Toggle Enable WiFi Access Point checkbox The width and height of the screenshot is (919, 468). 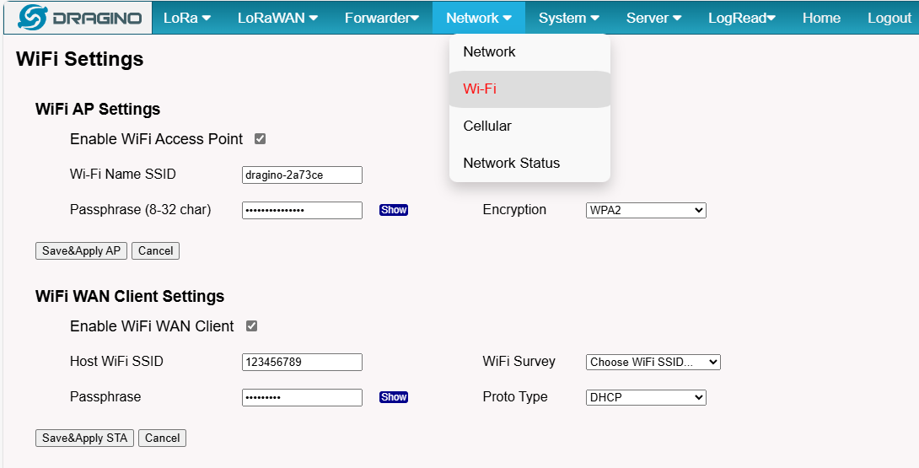(261, 139)
